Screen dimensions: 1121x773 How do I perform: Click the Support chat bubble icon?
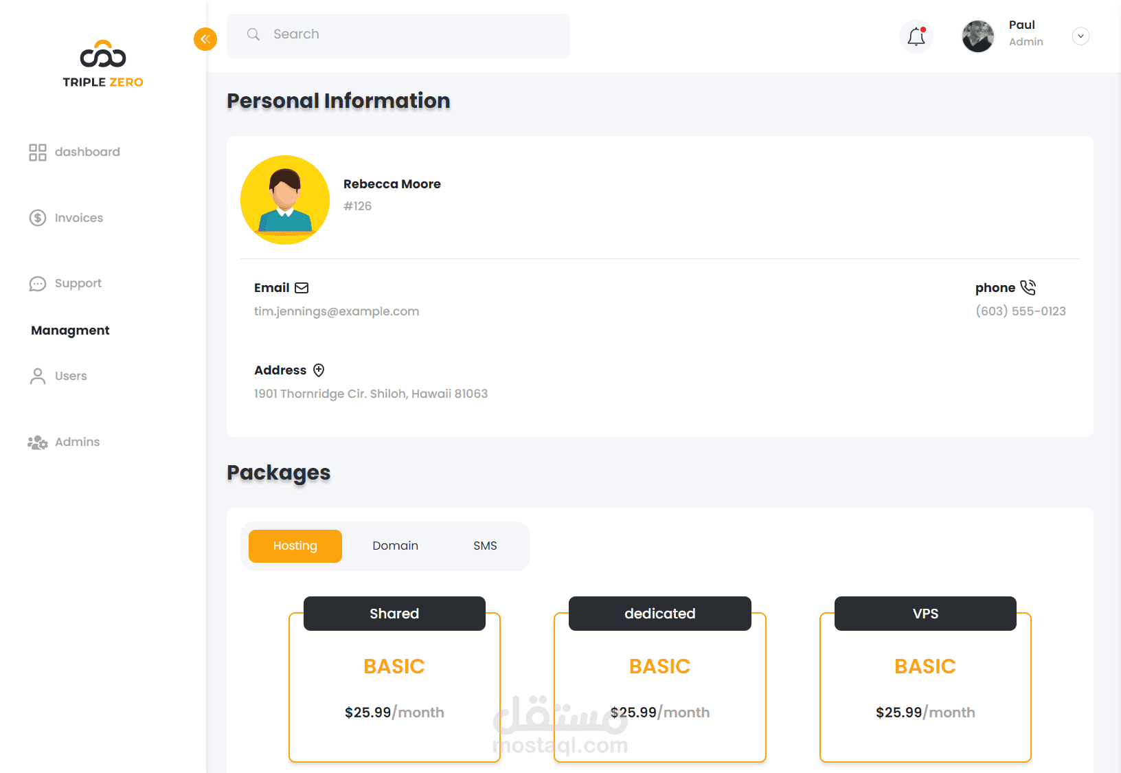pyautogui.click(x=38, y=284)
